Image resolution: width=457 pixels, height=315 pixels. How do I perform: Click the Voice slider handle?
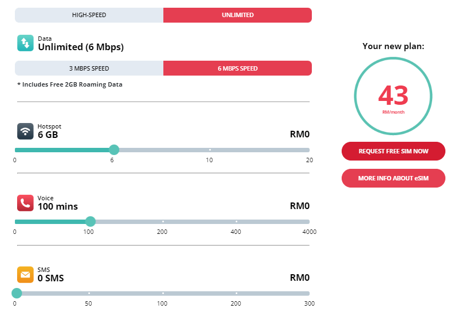point(91,221)
